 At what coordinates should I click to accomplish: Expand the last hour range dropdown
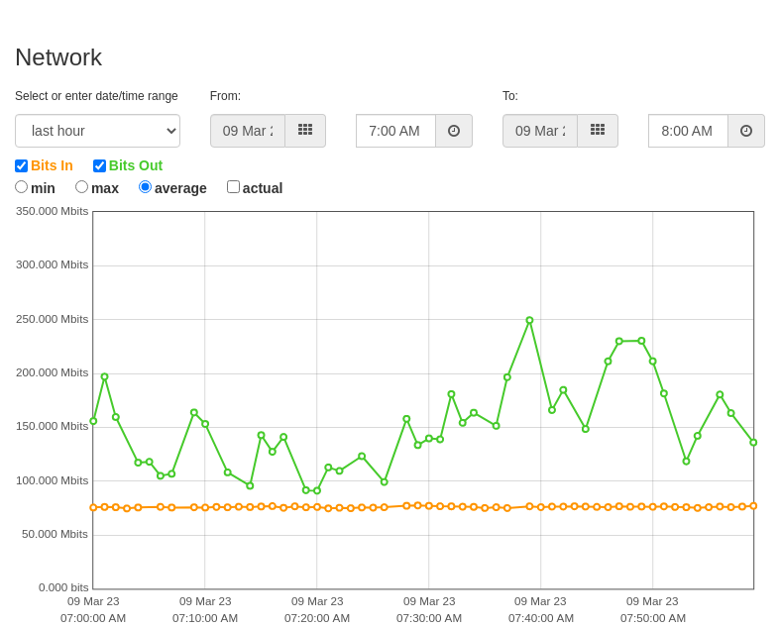[97, 131]
